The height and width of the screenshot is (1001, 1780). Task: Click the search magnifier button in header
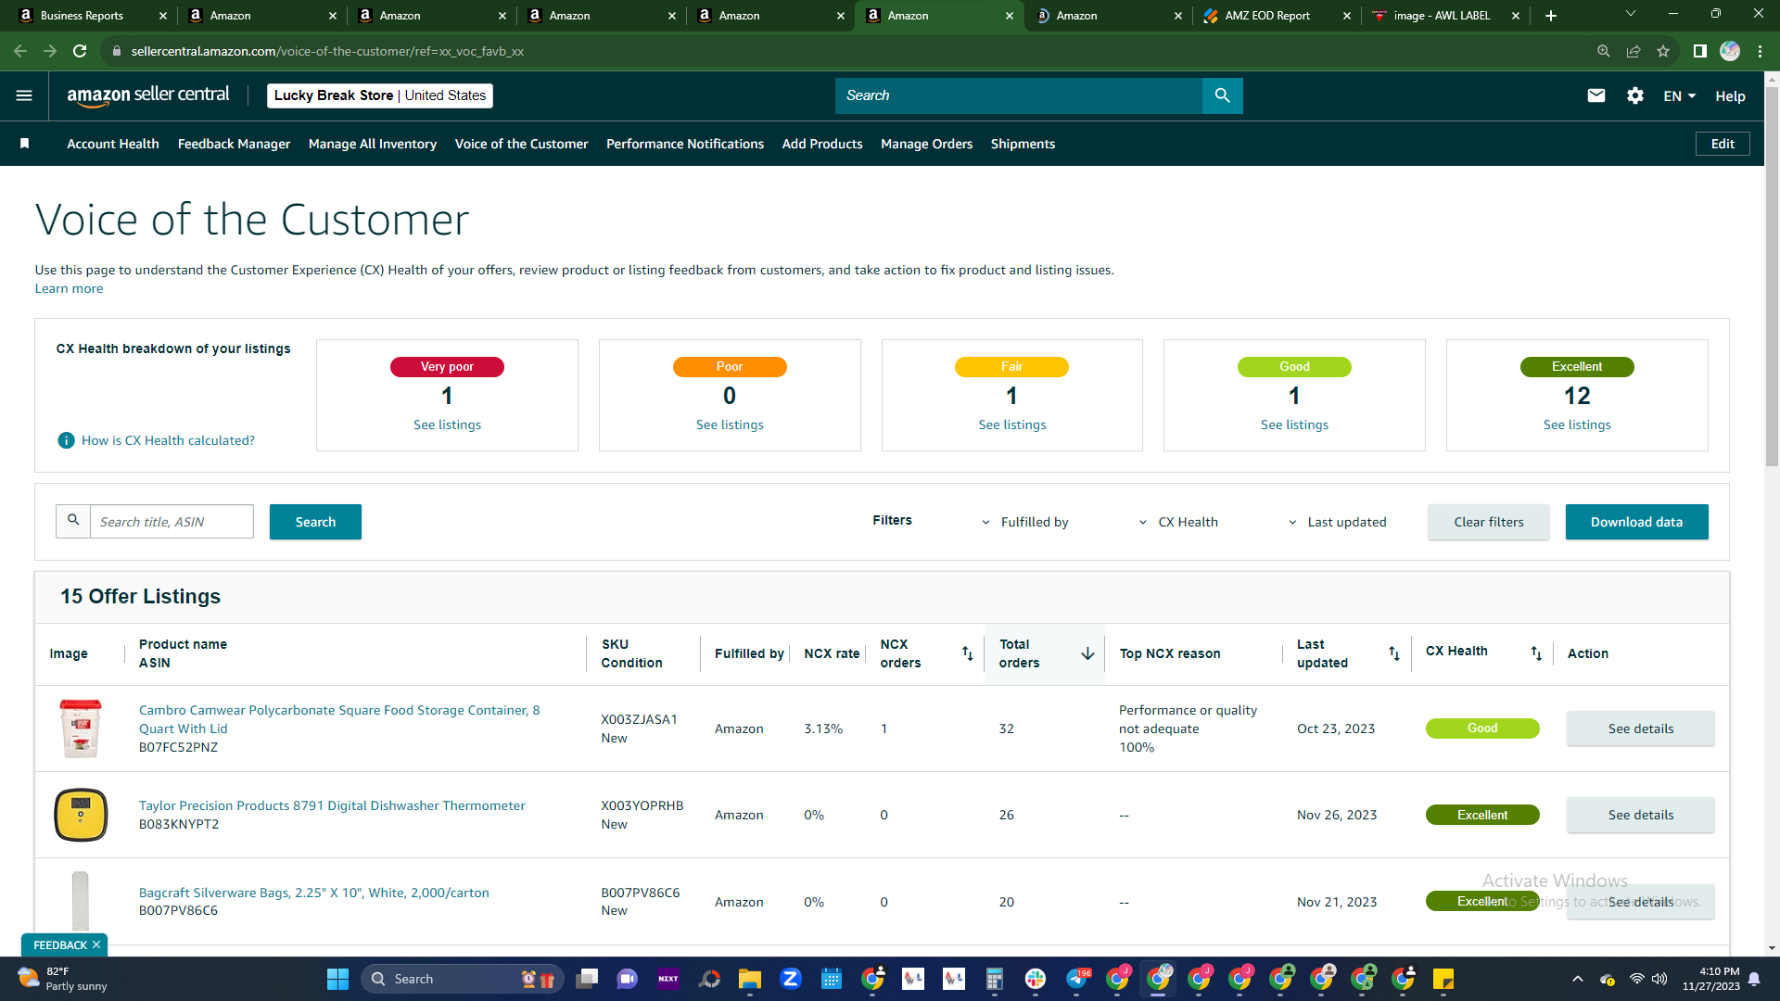[1222, 95]
